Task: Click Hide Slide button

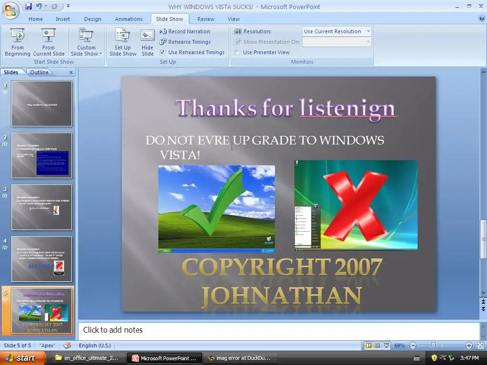Action: 147,42
